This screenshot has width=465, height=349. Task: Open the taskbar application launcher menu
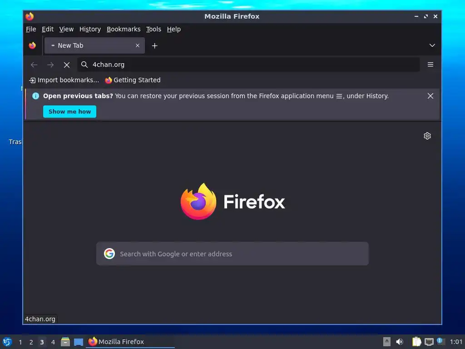[x=7, y=342]
